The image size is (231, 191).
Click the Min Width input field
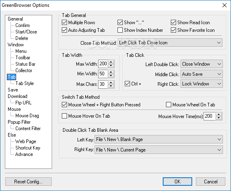coord(103,74)
